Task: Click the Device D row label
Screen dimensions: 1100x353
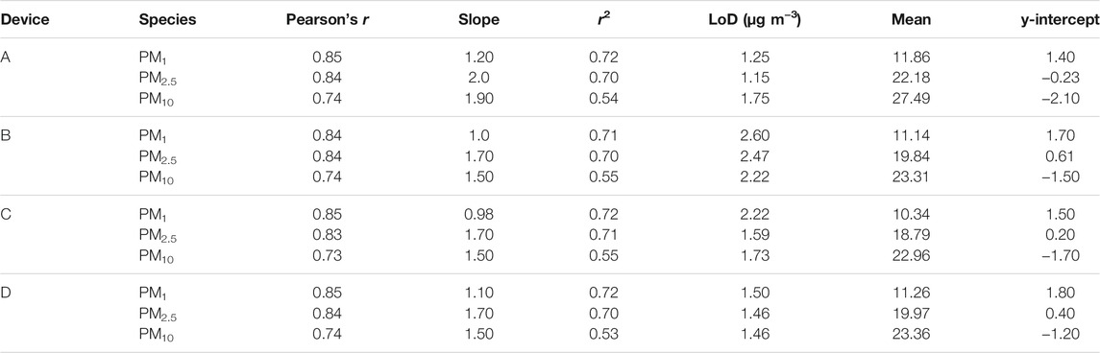Action: (x=6, y=294)
